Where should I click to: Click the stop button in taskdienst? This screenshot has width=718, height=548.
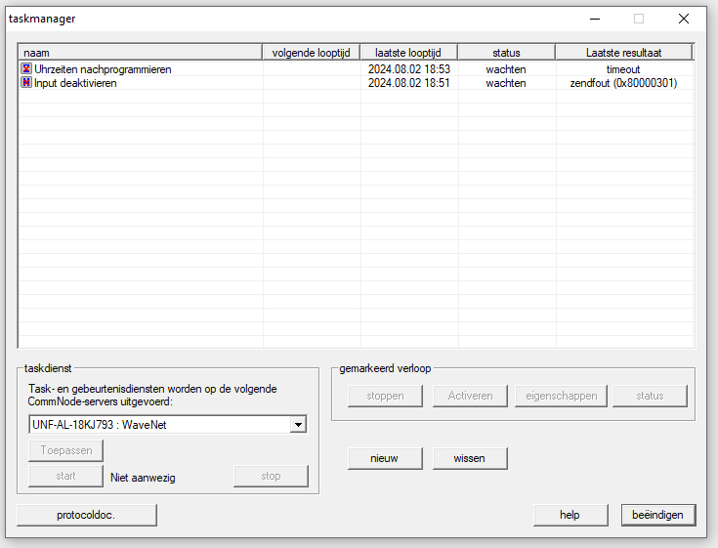click(271, 476)
